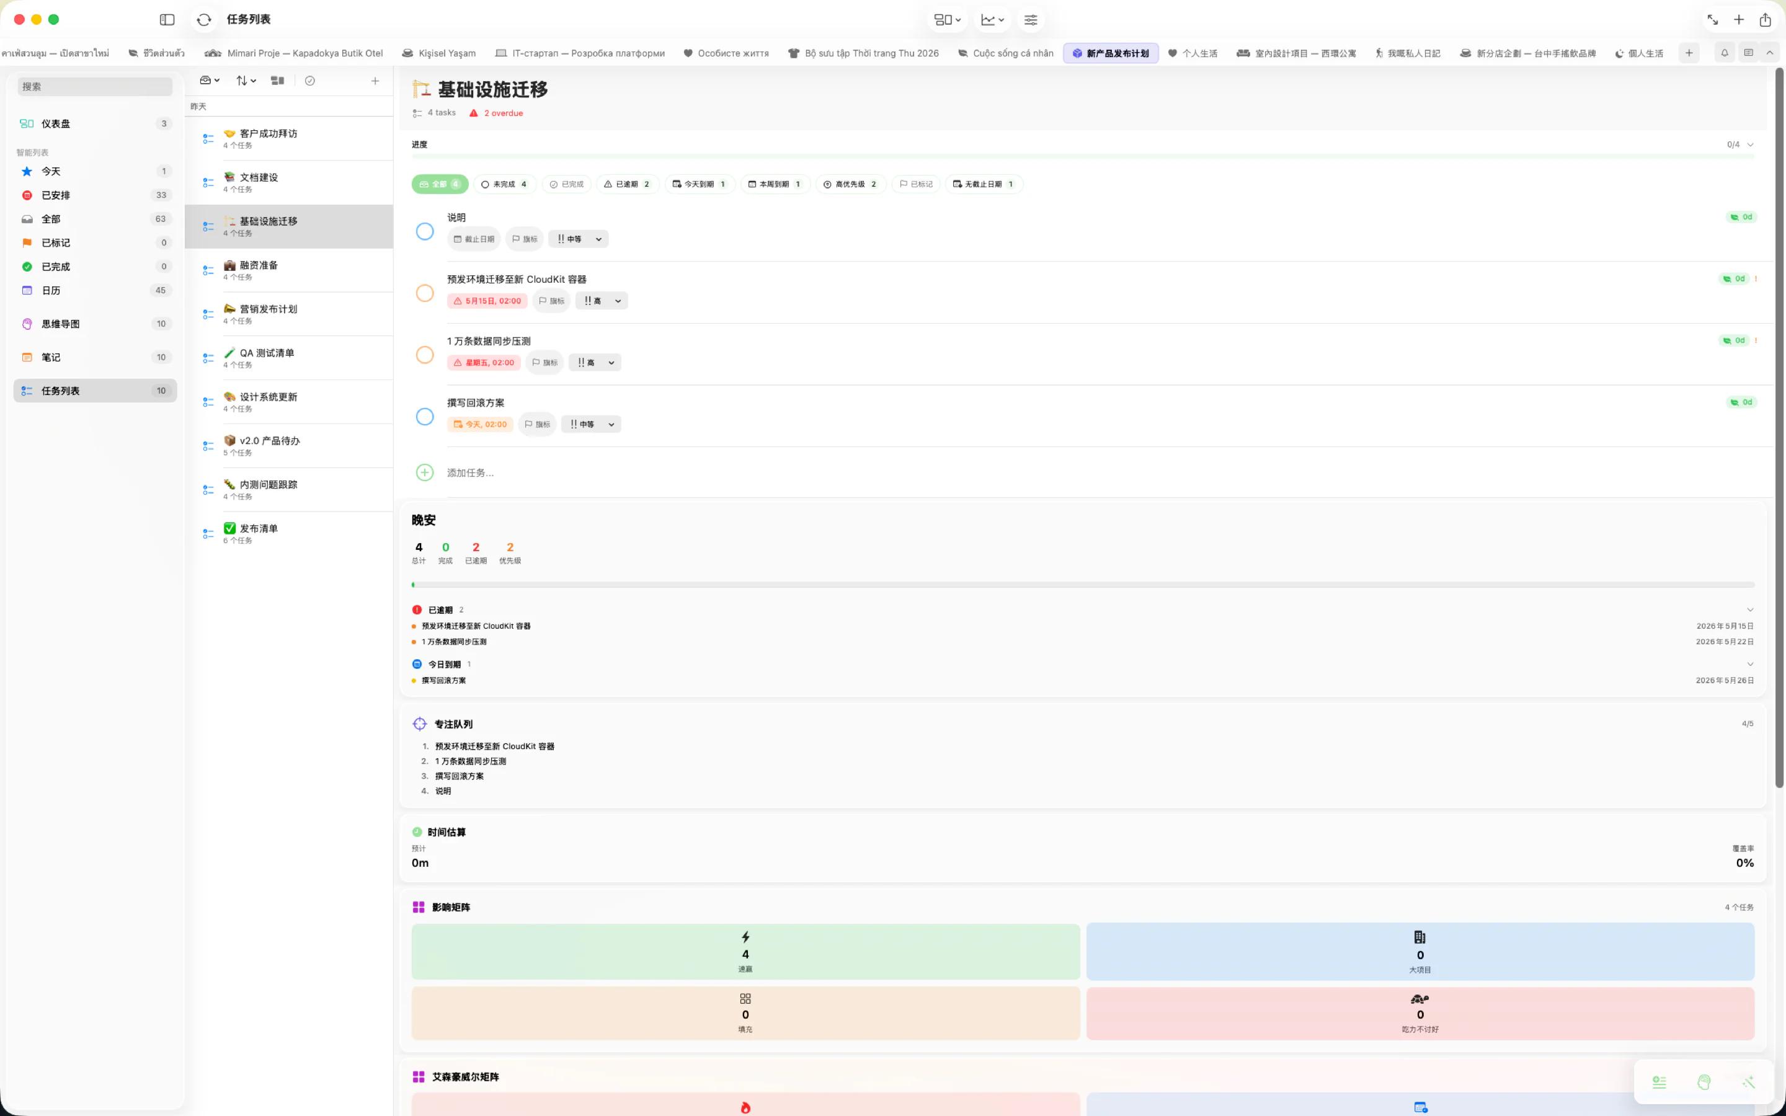Click the green add task plus circle
Screen dimensions: 1786x1116
pos(424,472)
